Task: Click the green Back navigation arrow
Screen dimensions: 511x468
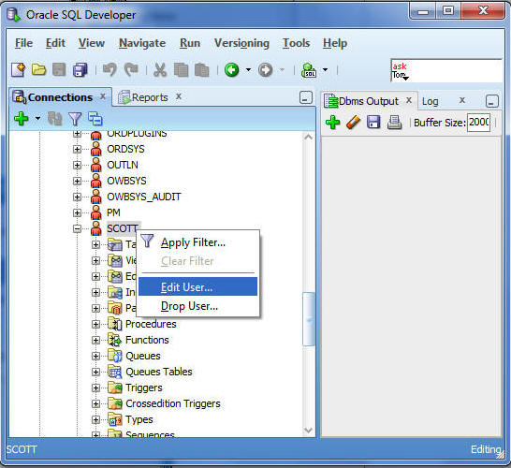Action: 232,70
